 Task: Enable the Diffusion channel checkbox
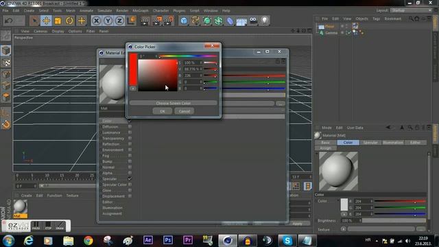point(130,126)
